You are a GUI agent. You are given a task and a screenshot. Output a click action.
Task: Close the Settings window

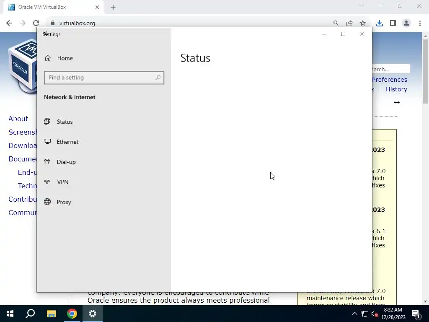[362, 34]
